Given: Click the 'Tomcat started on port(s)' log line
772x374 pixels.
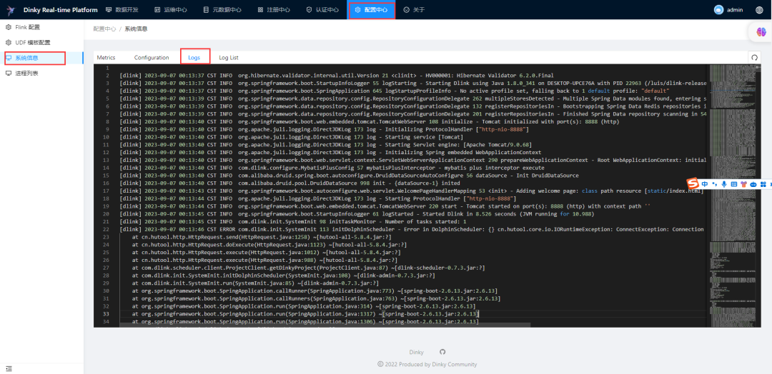Looking at the screenshot, I should [386, 206].
